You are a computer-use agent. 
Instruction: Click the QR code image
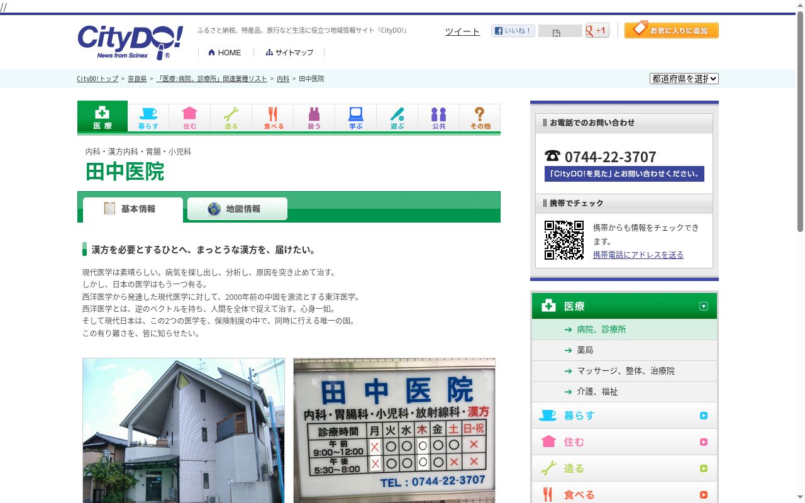point(564,240)
